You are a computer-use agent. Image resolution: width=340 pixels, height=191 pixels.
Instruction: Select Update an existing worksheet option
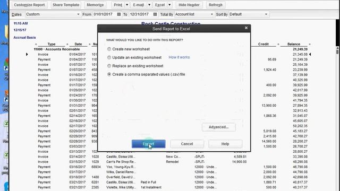point(109,57)
